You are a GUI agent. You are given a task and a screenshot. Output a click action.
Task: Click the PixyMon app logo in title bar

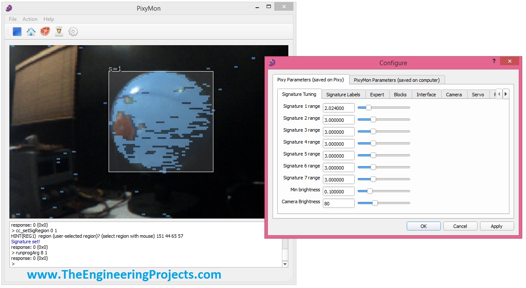click(x=9, y=8)
